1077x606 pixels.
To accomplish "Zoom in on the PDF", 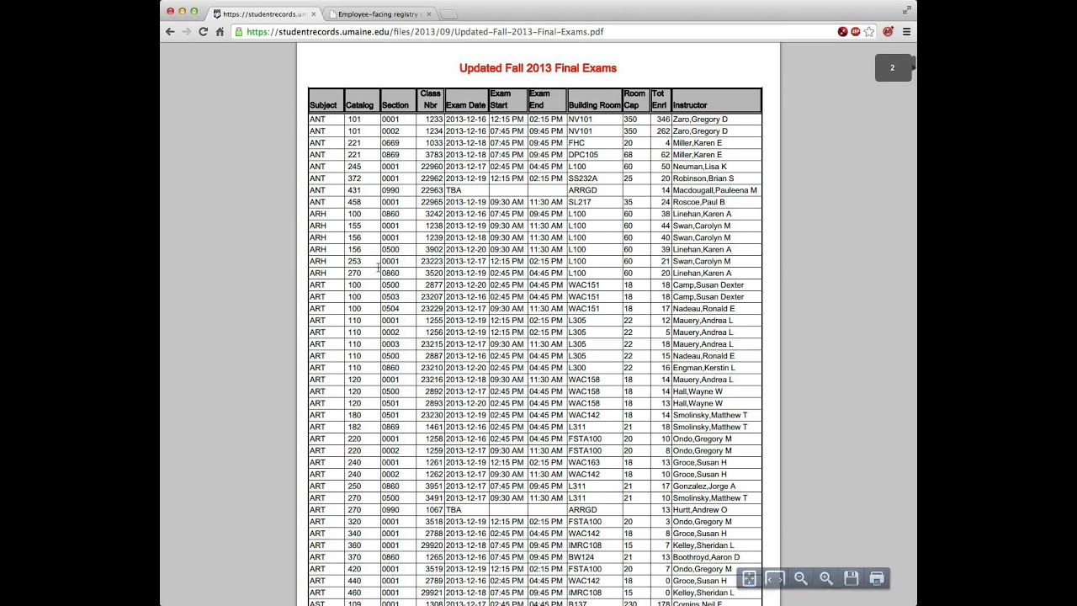I will [826, 578].
